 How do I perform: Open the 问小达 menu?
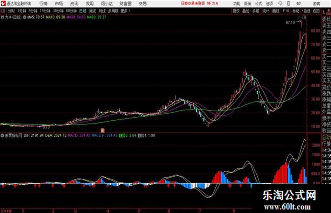(x=106, y=3)
